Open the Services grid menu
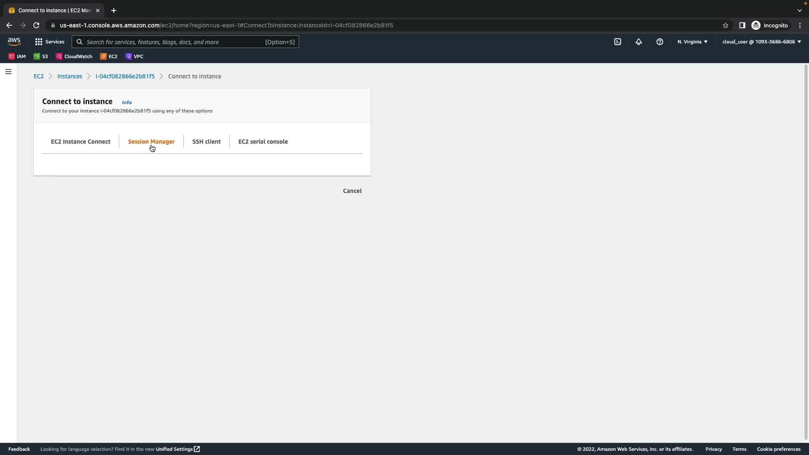This screenshot has height=455, width=809. tap(50, 42)
